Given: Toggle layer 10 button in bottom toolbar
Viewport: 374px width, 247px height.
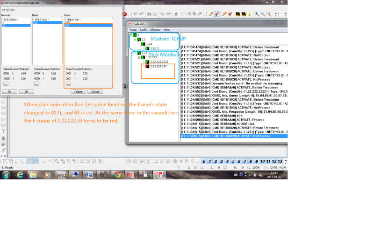Looking at the screenshot, I should pos(262,161).
